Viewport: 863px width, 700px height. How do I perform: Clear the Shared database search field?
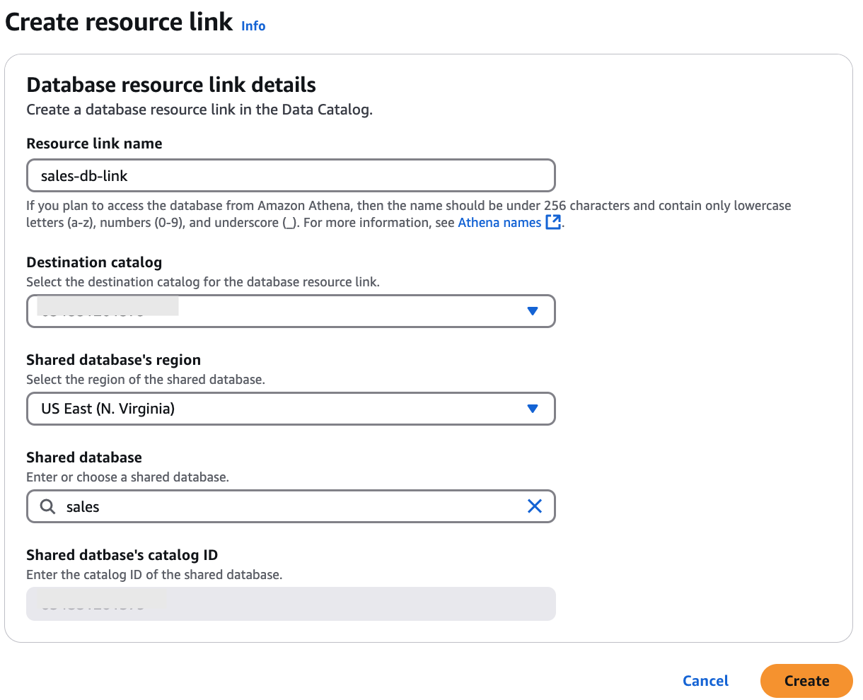[x=535, y=506]
